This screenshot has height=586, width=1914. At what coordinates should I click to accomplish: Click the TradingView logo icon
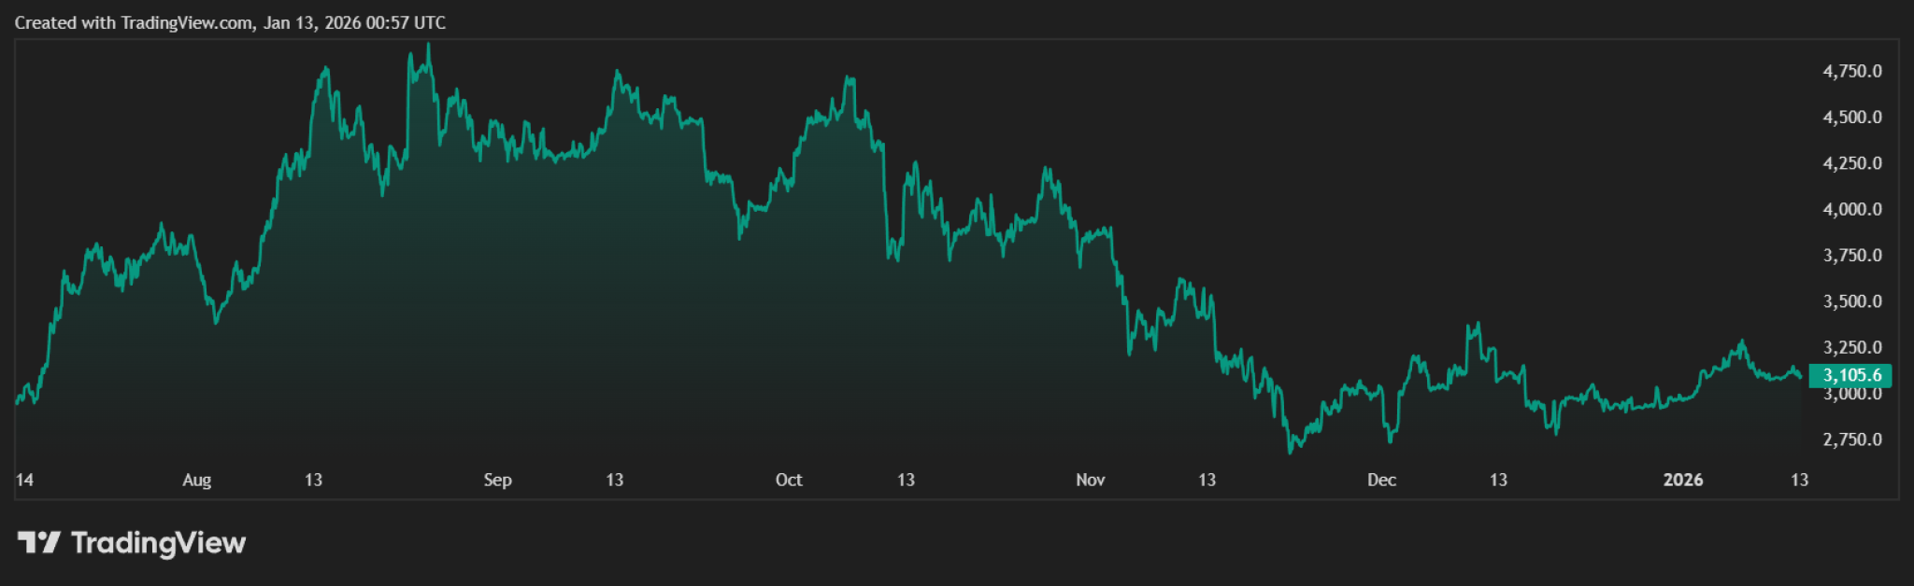click(38, 542)
